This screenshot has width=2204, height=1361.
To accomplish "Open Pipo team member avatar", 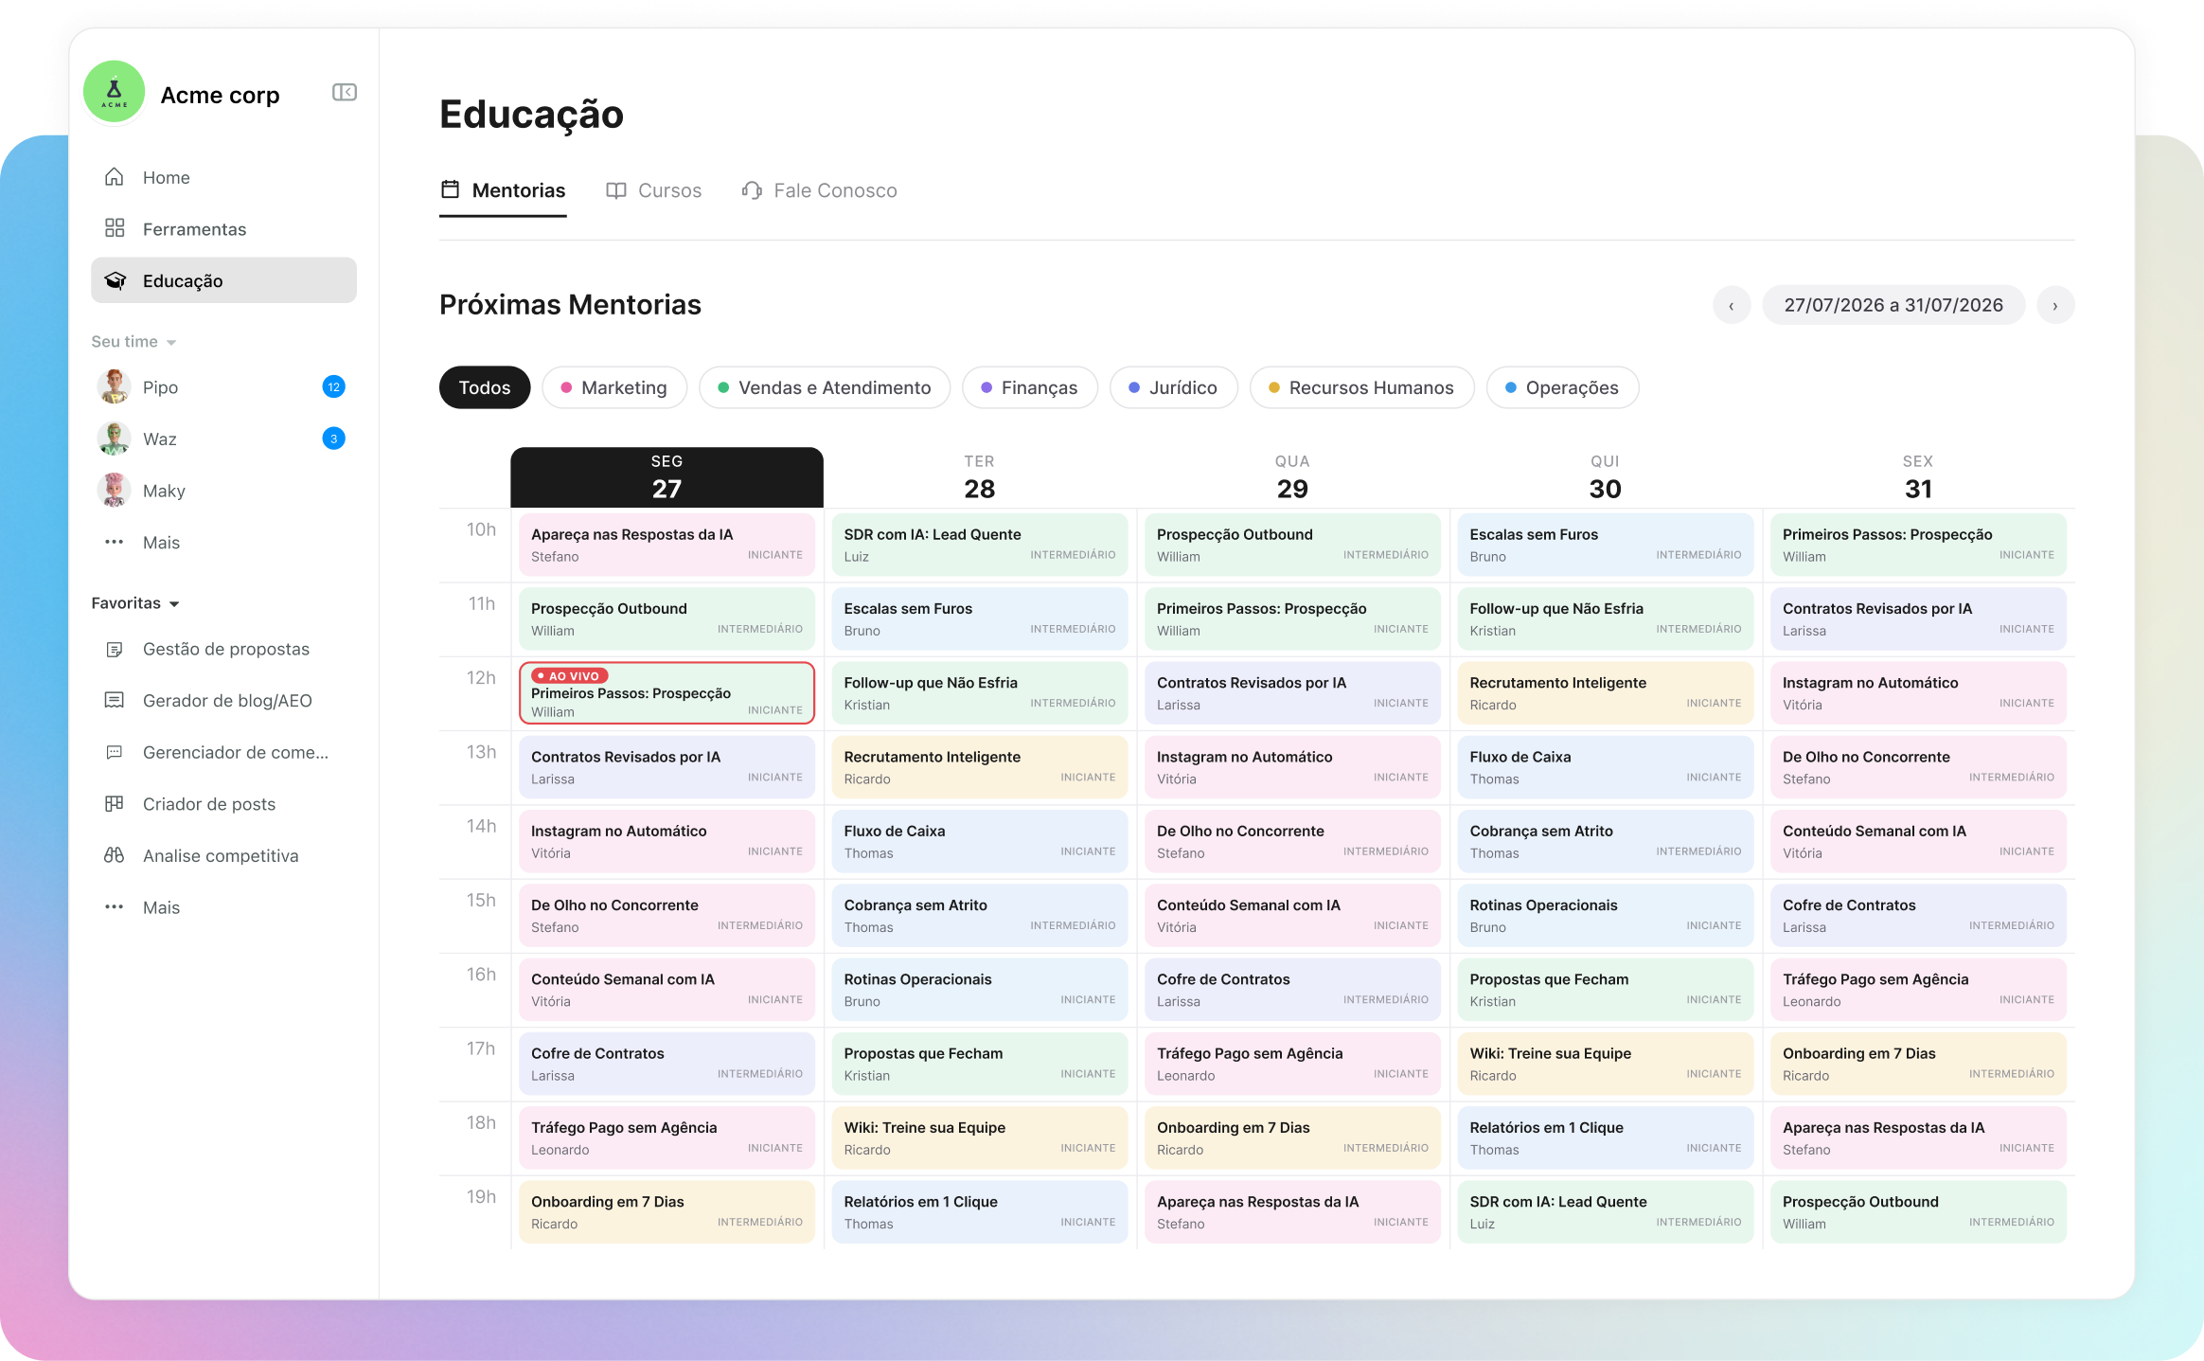I will click(115, 386).
